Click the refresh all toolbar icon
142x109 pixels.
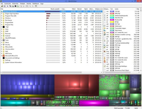pos(5,6)
